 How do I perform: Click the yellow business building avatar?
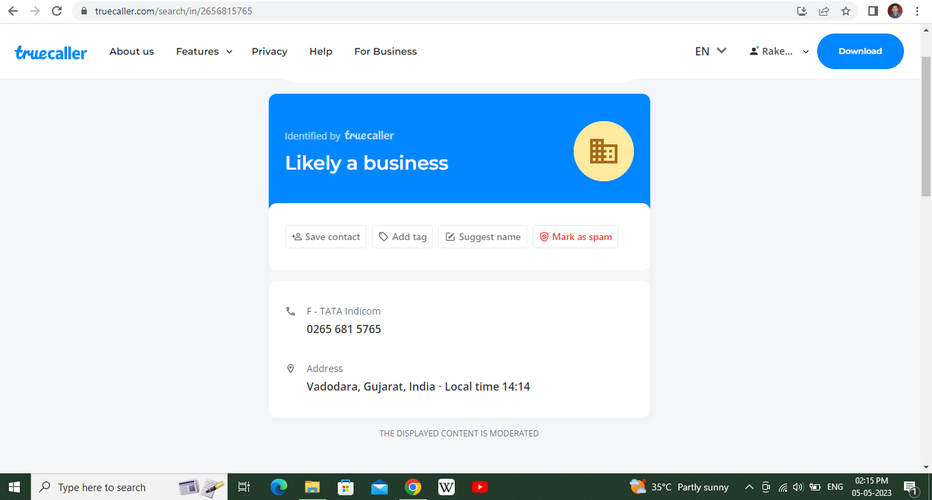pyautogui.click(x=604, y=151)
